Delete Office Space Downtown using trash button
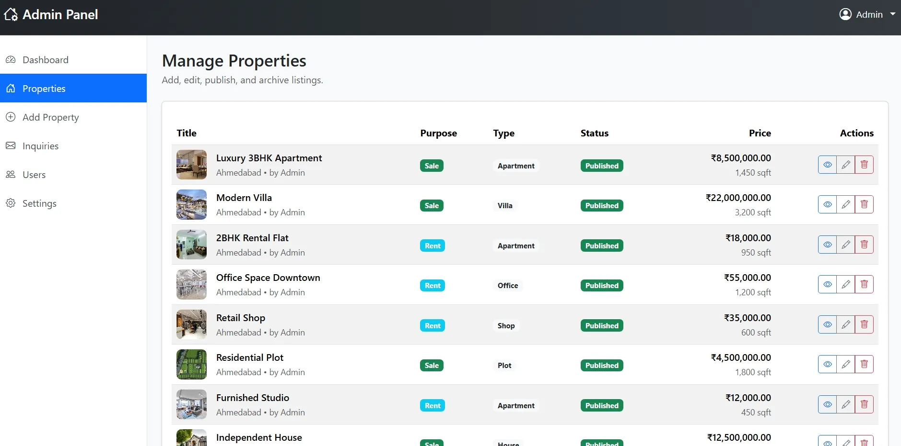Screen dimensions: 901x446 (x=864, y=284)
